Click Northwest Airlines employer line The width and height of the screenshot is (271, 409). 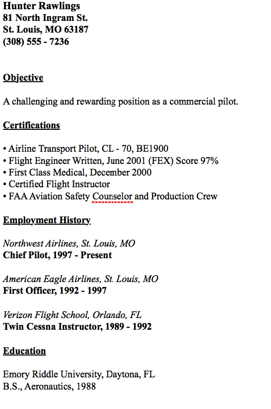69,244
